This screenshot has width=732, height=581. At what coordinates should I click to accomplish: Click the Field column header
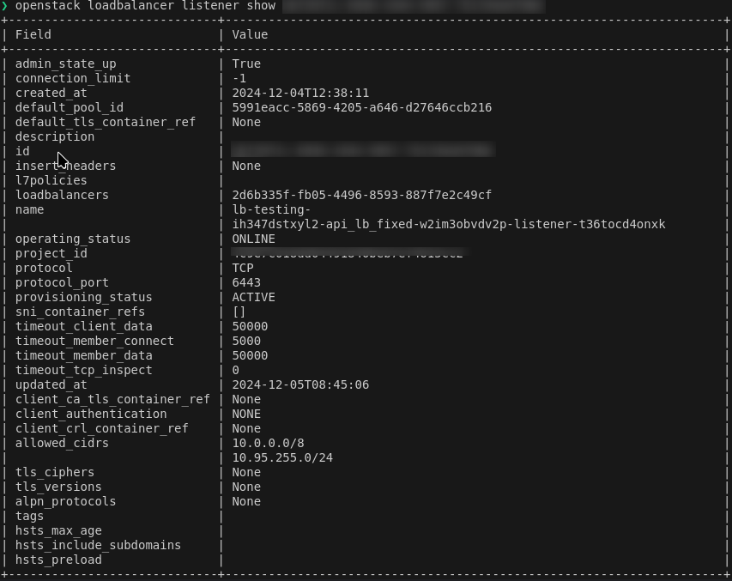(x=33, y=34)
